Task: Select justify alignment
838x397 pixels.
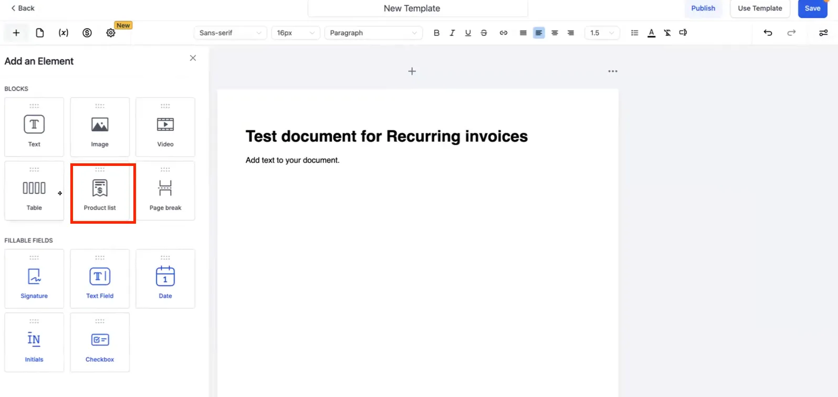Action: 523,33
